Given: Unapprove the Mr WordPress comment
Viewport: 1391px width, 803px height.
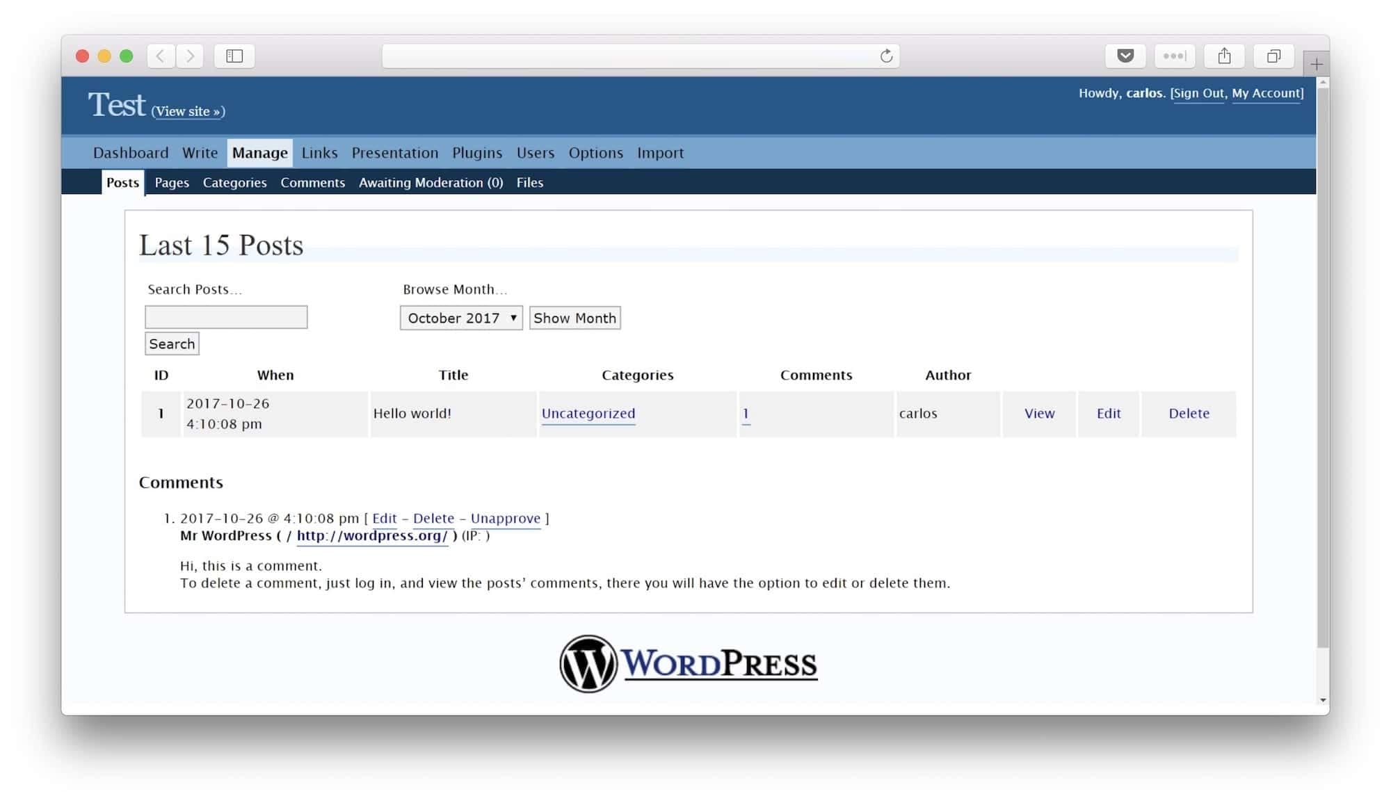Looking at the screenshot, I should point(505,518).
